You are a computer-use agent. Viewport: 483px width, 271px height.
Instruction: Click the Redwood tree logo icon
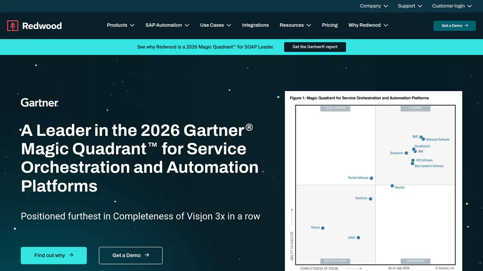tap(12, 26)
